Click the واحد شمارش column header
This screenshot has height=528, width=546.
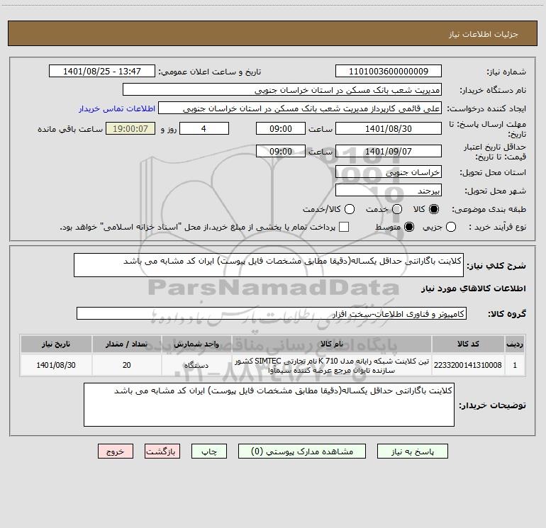196,344
